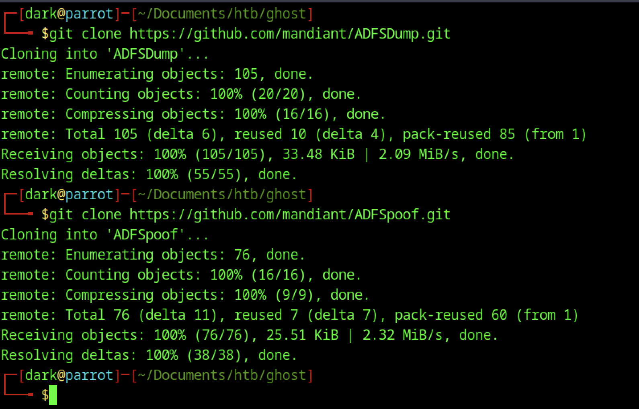Click the "Resolving deltas: 100% (38/38)" line
This screenshot has height=409, width=639.
(149, 355)
